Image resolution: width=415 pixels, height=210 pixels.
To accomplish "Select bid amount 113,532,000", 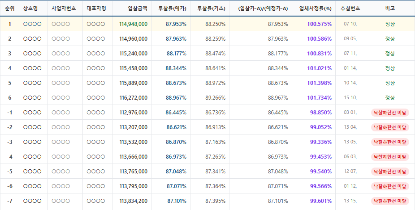I will (x=134, y=142).
